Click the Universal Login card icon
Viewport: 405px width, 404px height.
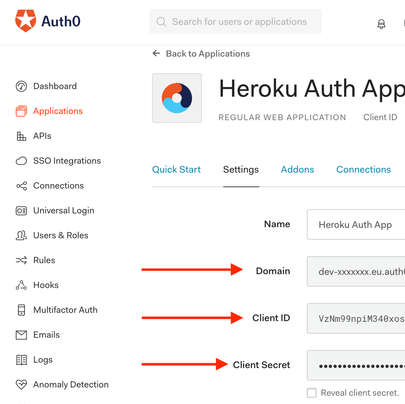pyautogui.click(x=21, y=211)
